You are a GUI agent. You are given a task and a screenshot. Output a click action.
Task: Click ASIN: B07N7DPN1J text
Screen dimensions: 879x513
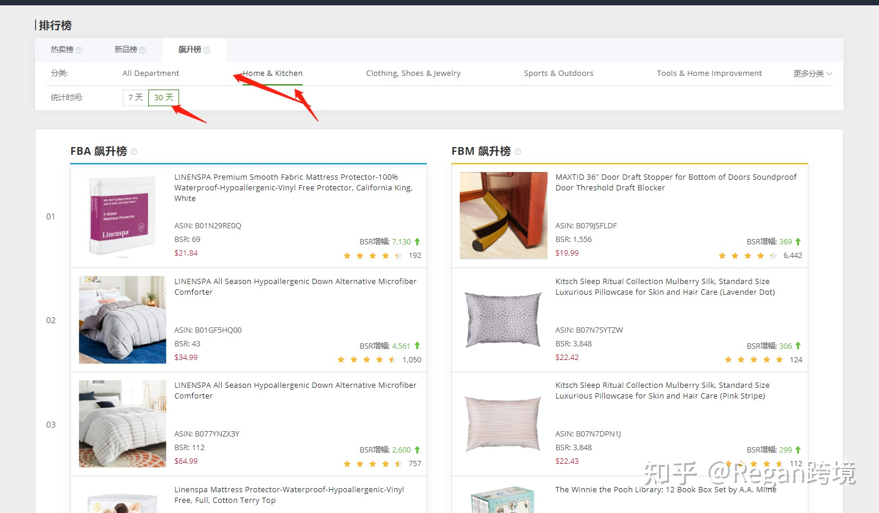(x=588, y=434)
